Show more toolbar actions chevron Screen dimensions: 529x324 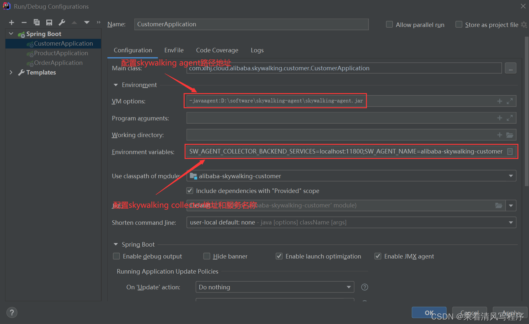pyautogui.click(x=98, y=22)
